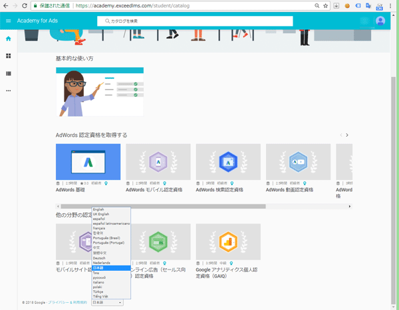Open the user account avatar menu
This screenshot has width=399, height=310.
(x=380, y=21)
